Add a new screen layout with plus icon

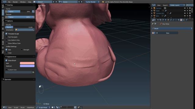54,2
